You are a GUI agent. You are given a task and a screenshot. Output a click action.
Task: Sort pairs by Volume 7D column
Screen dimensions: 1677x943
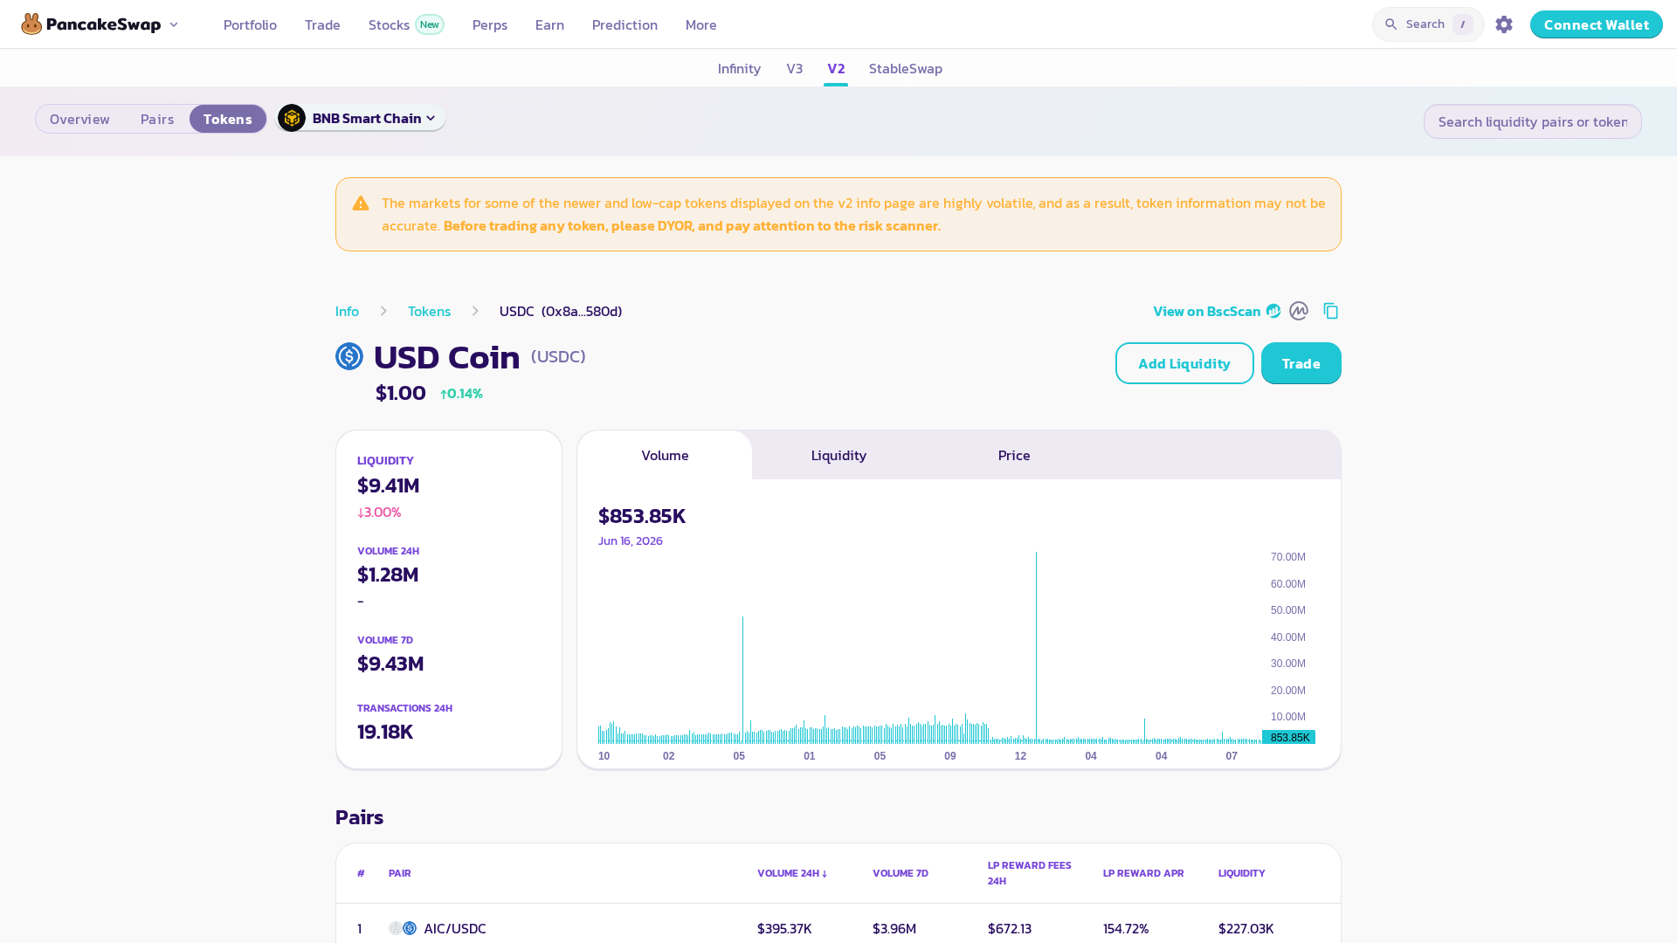(x=901, y=873)
